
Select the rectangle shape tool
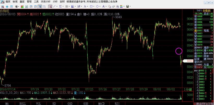pyautogui.click(x=91, y=6)
